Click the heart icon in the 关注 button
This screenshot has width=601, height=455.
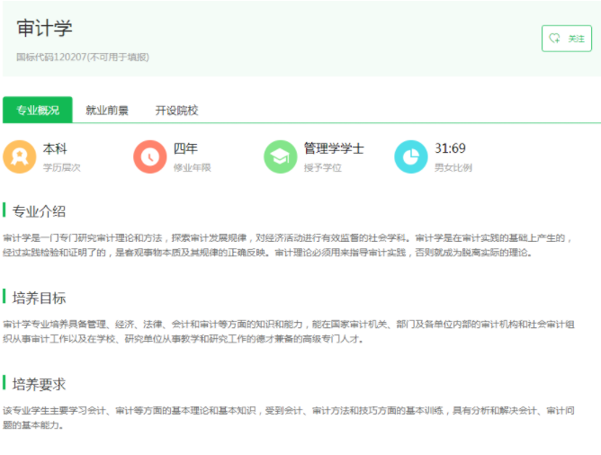click(x=554, y=39)
